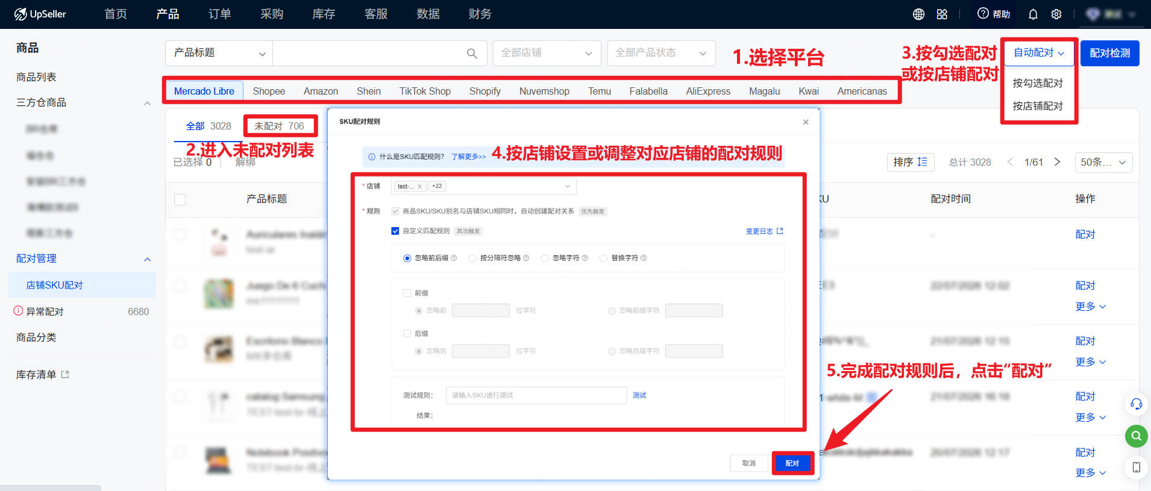Click the green floating search button

[x=1136, y=436]
